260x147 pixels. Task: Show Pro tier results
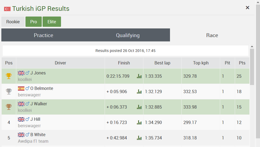34,22
